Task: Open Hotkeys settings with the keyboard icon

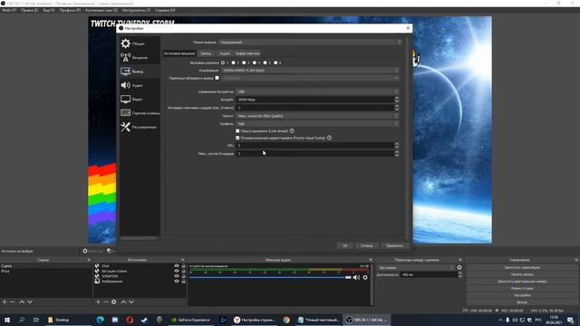Action: [125, 112]
